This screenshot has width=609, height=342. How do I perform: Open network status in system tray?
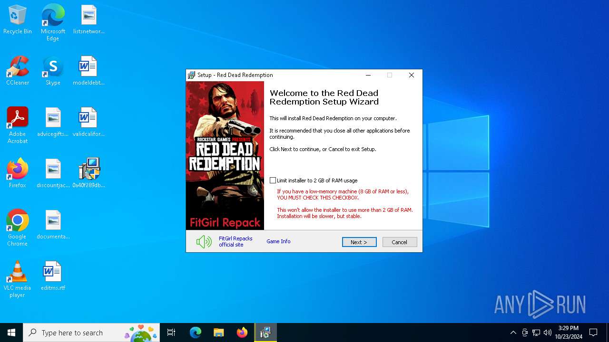point(536,332)
